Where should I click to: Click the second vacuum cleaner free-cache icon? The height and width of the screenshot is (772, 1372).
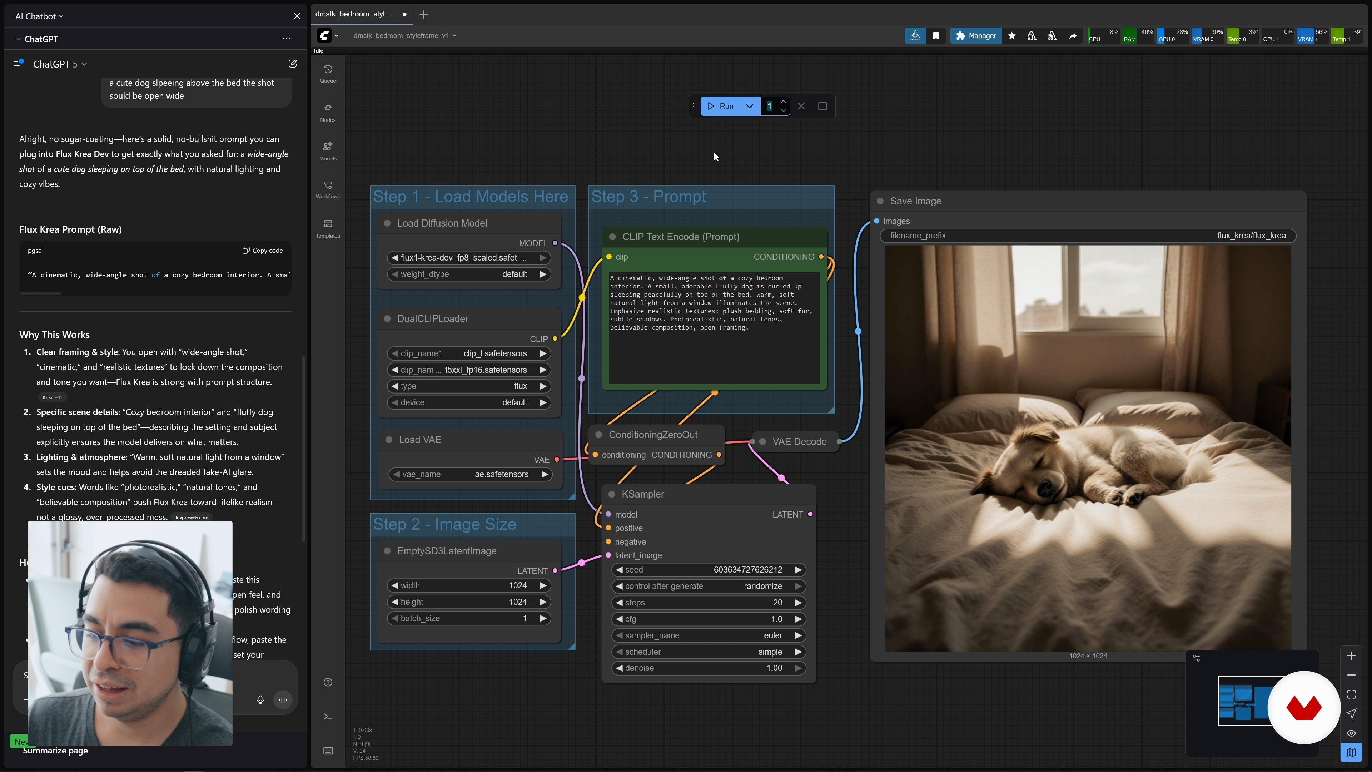(1052, 36)
